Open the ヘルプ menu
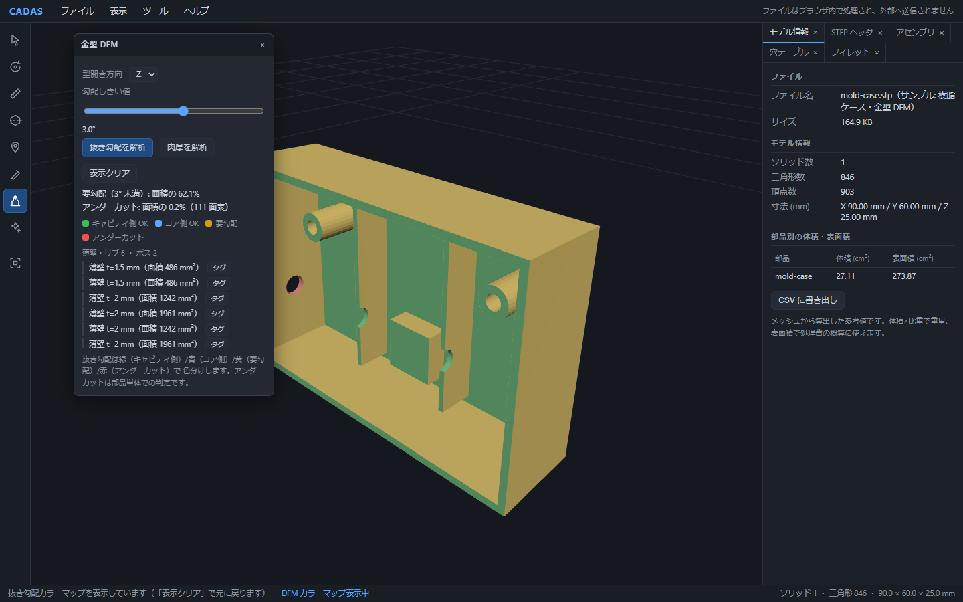 197,11
